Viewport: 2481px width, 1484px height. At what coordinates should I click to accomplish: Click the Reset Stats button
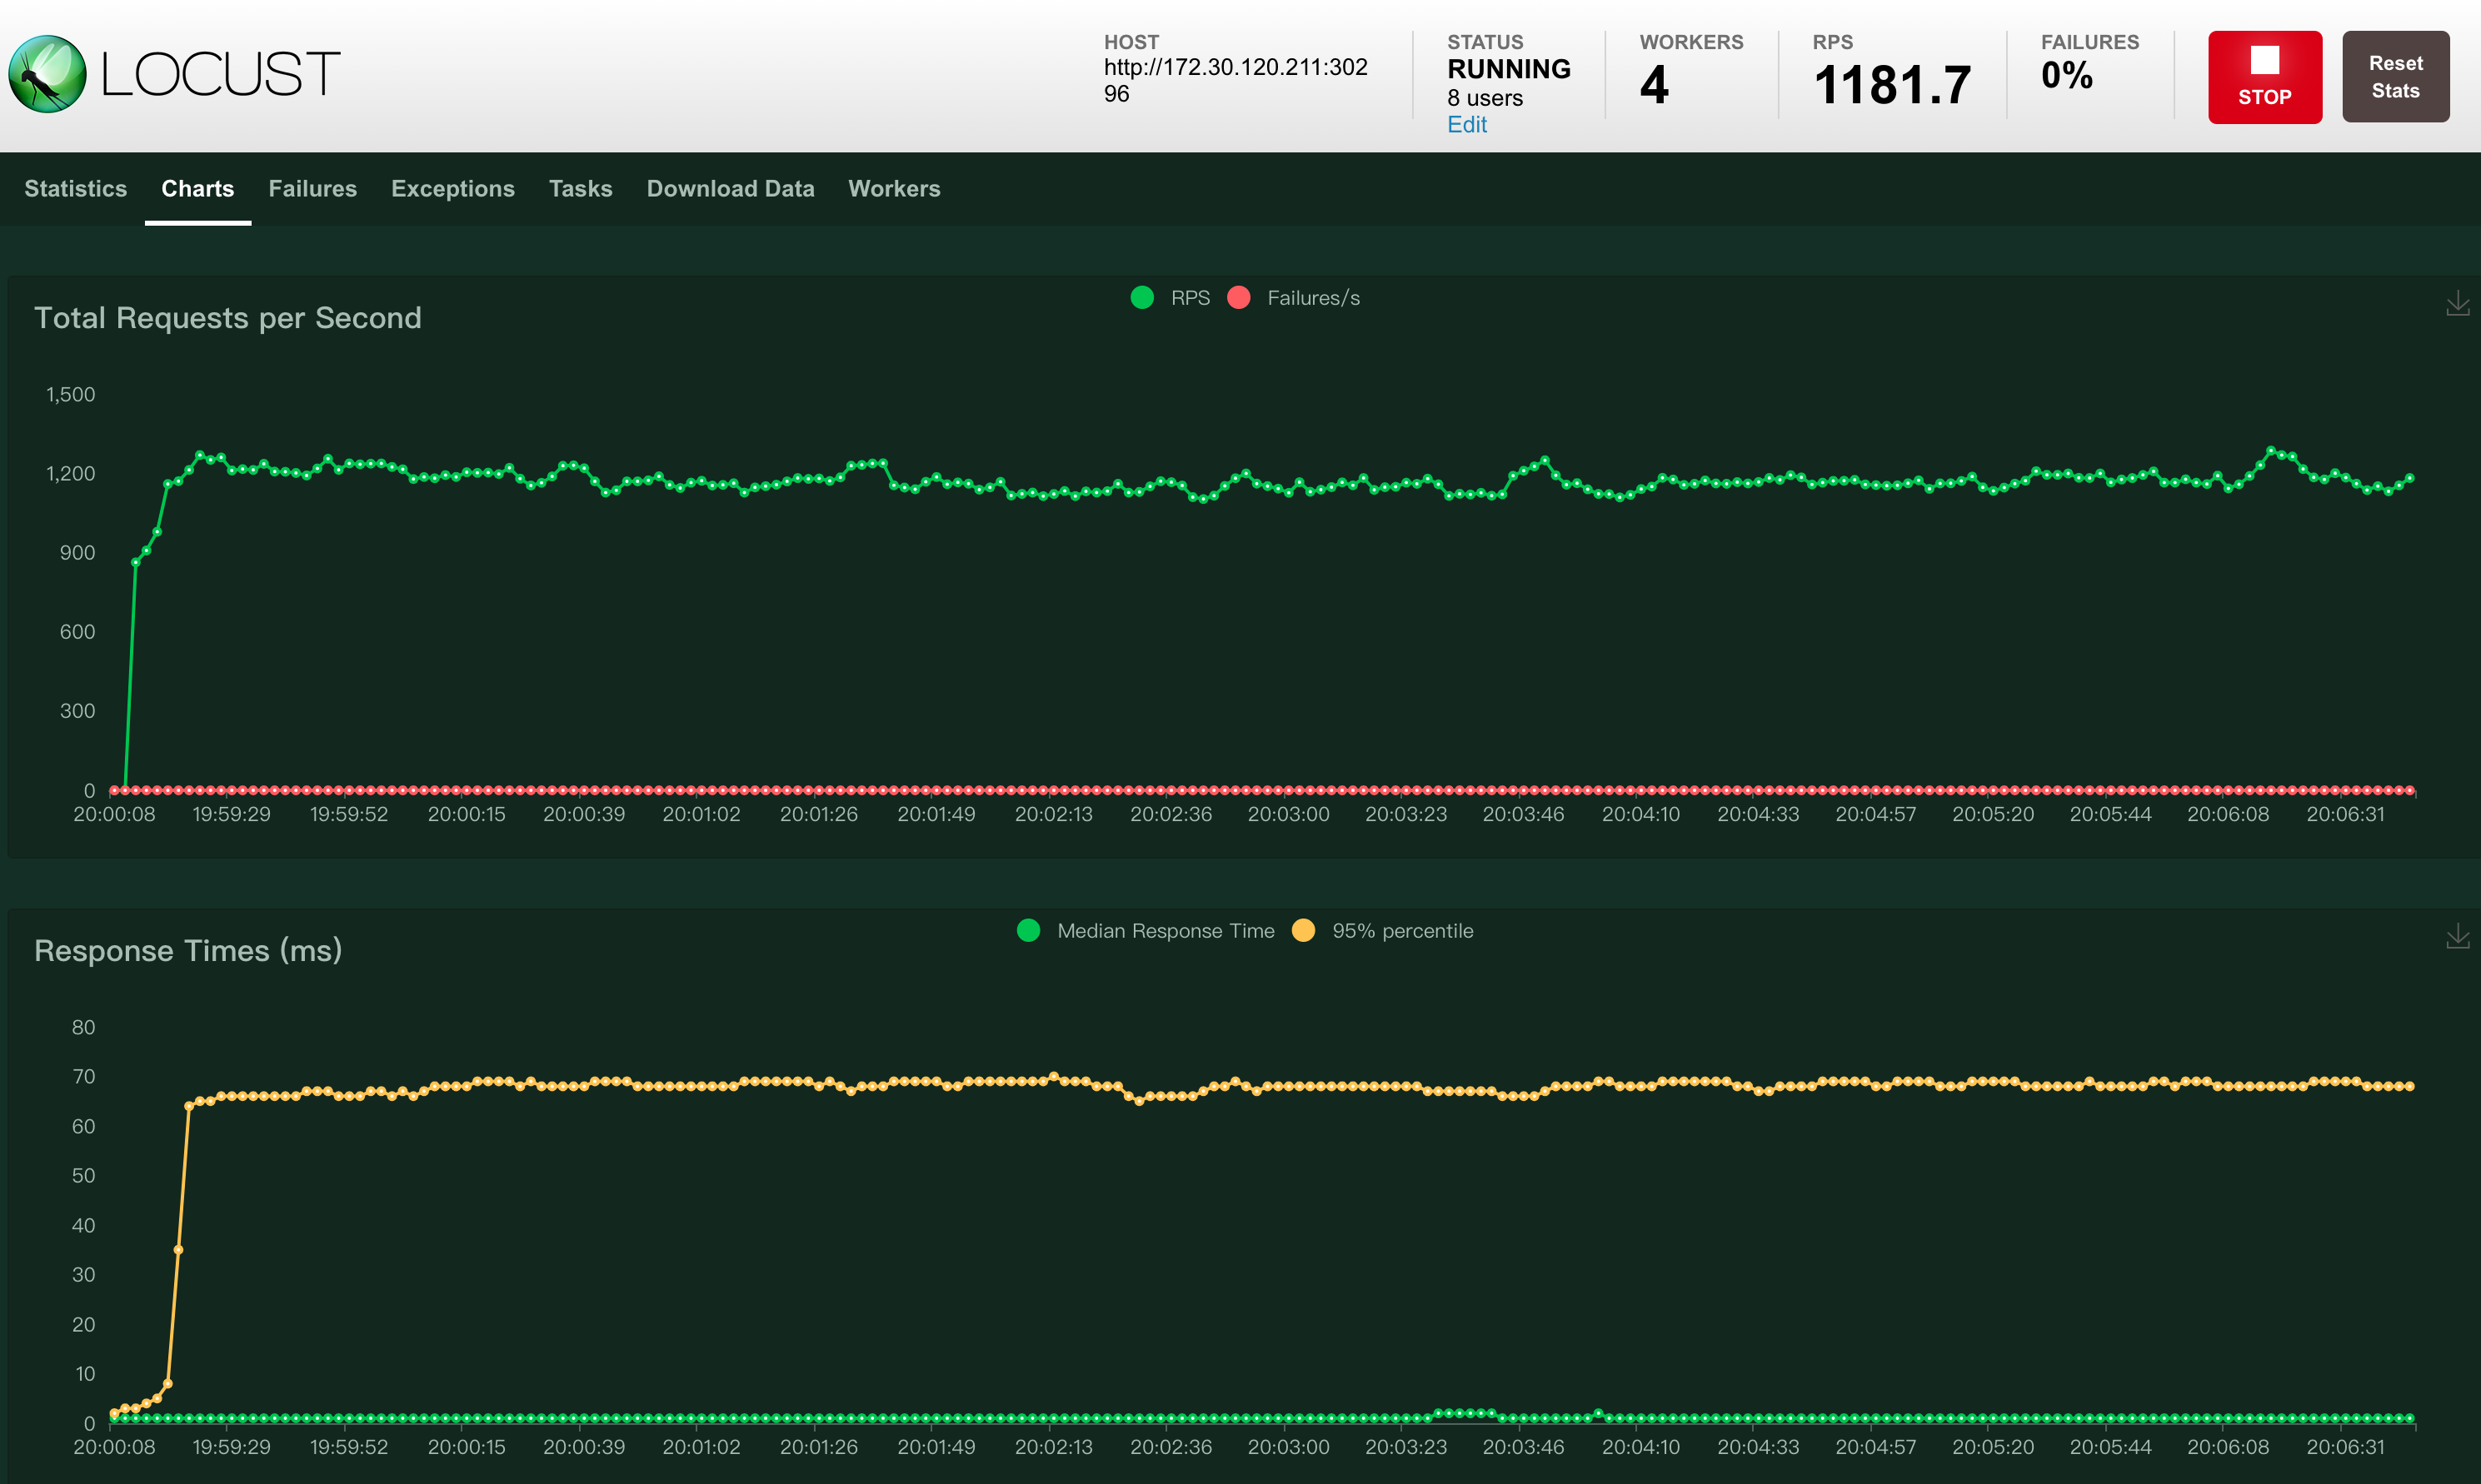point(2395,77)
